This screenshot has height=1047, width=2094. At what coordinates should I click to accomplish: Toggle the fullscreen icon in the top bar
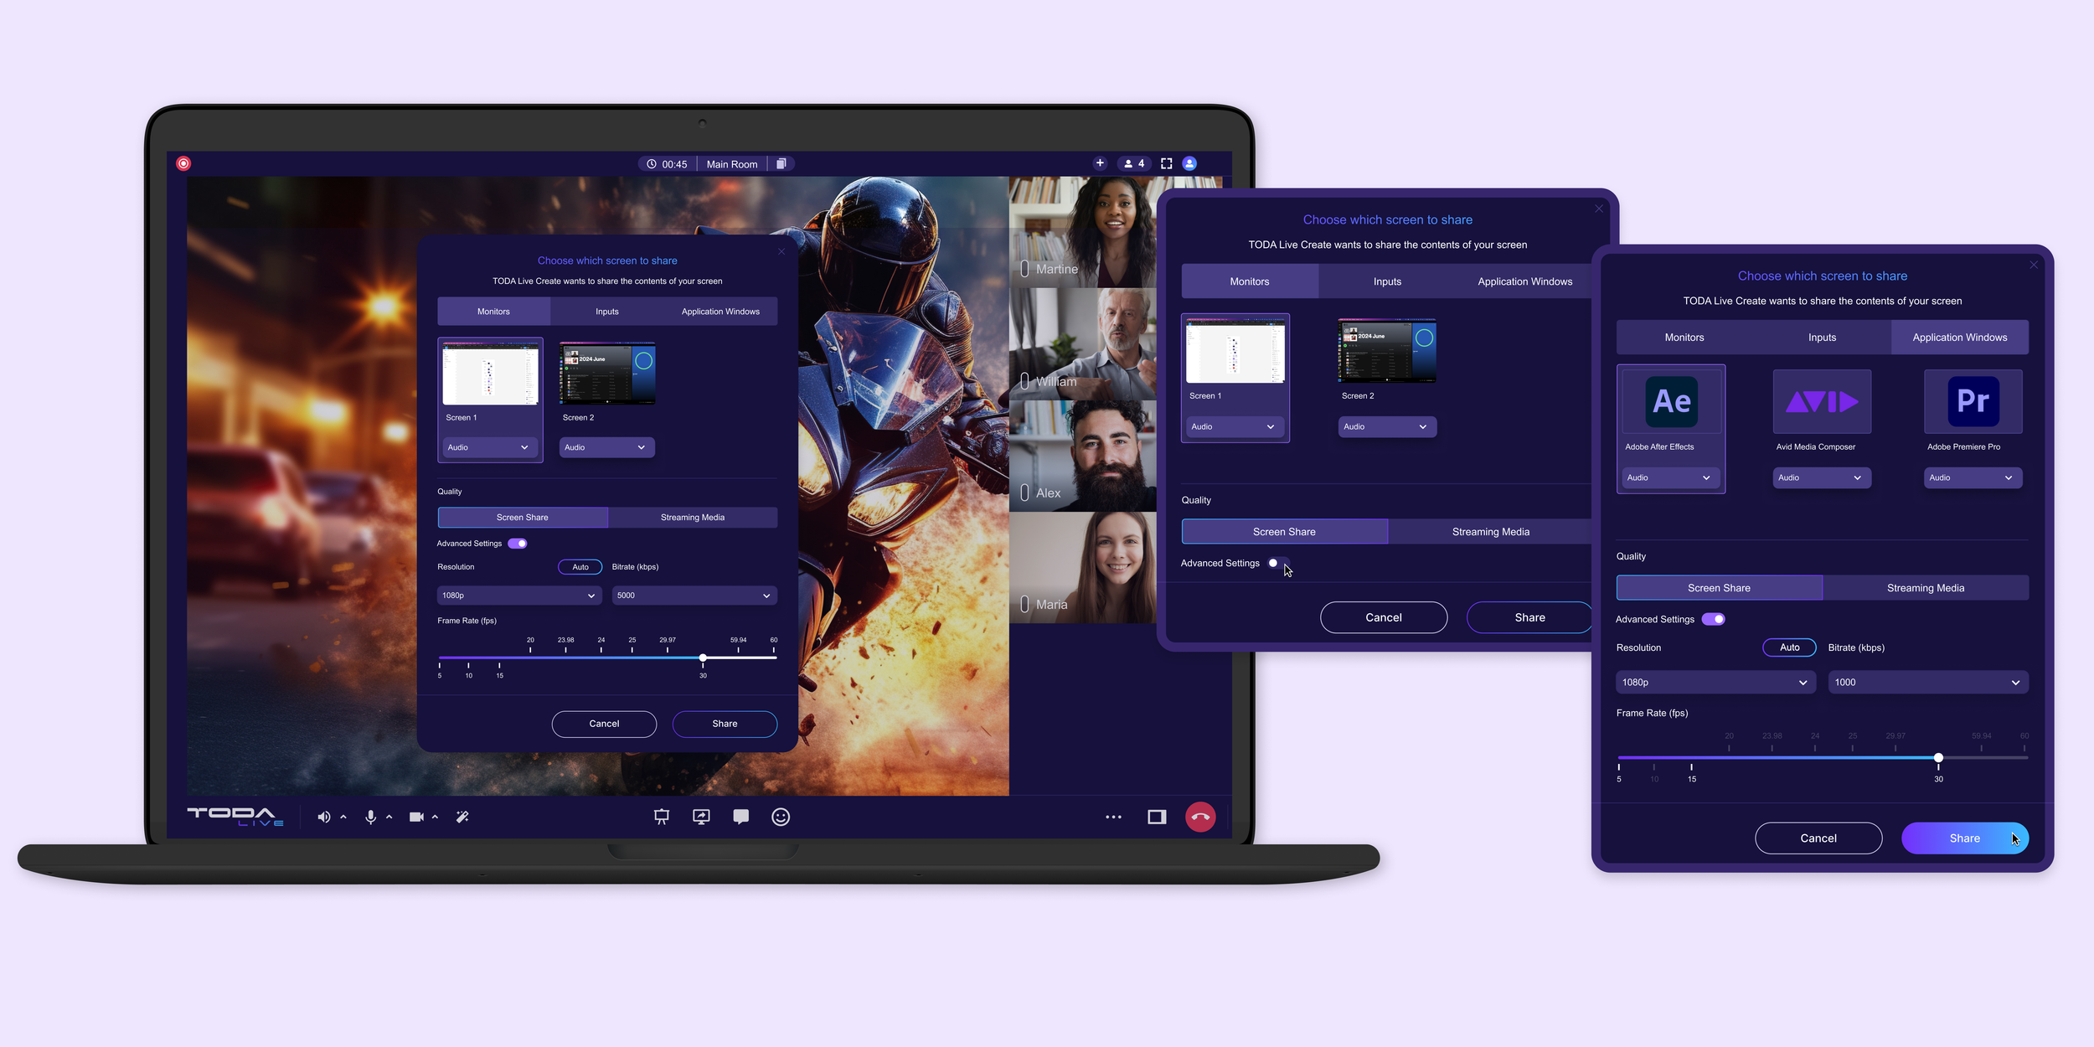pyautogui.click(x=1166, y=164)
